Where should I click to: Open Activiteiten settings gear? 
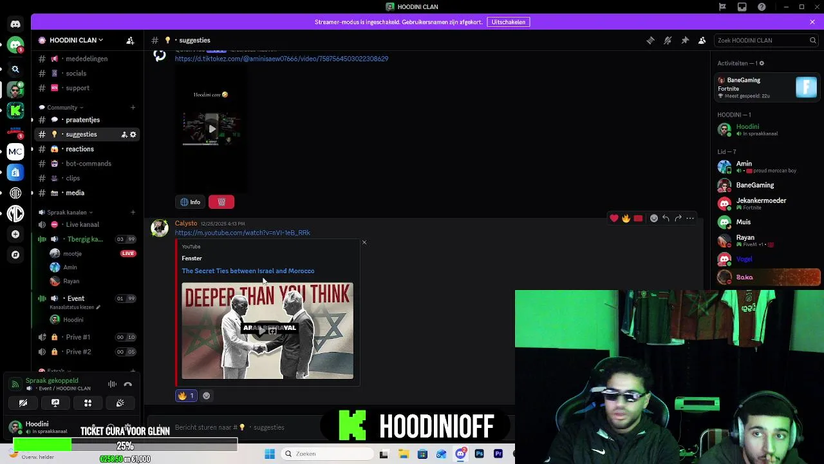pyautogui.click(x=762, y=63)
